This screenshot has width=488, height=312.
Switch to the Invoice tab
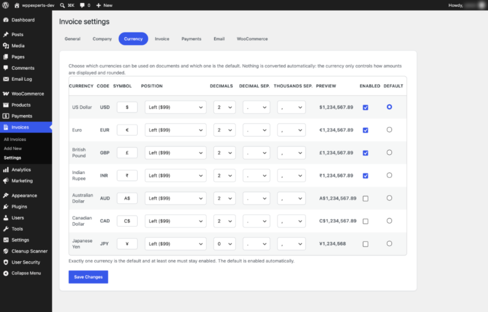tap(162, 39)
